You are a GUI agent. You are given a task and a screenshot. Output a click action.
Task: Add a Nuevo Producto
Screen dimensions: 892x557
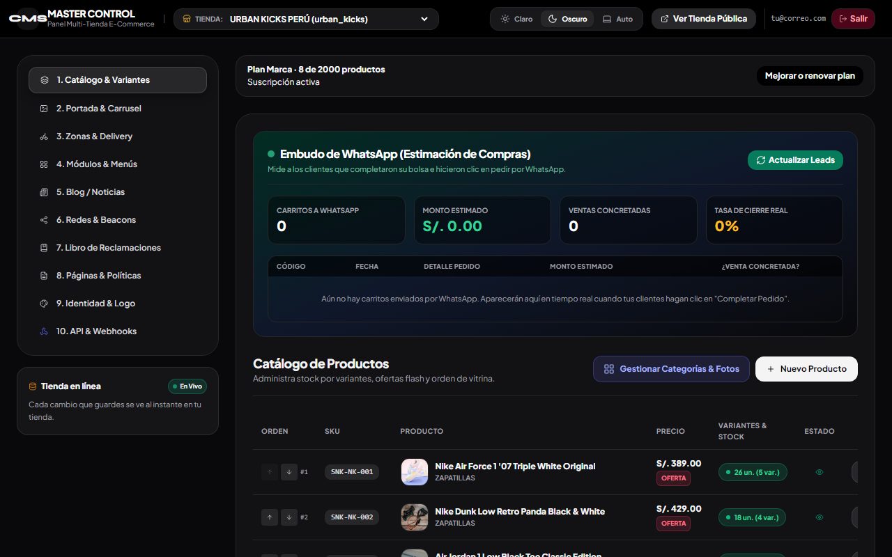[806, 369]
